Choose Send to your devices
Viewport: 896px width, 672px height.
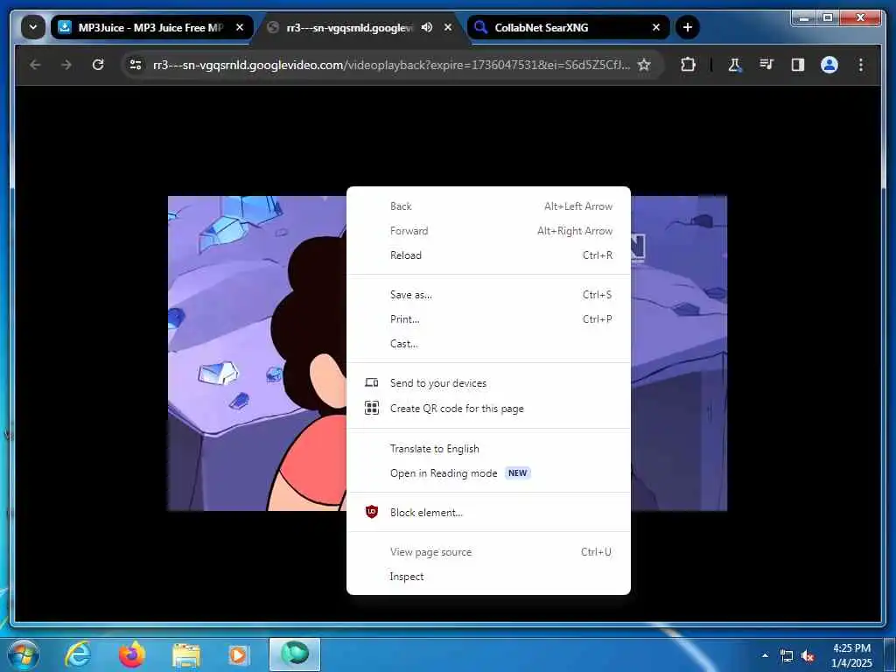pyautogui.click(x=488, y=383)
